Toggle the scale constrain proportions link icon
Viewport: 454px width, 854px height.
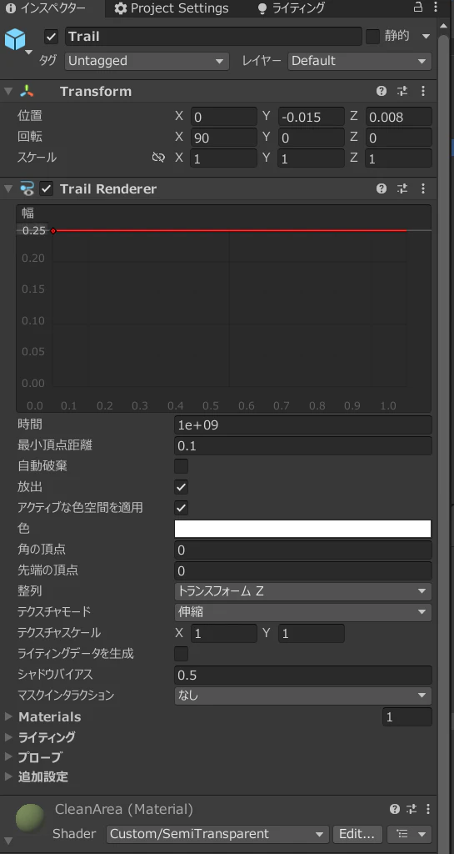[x=158, y=158]
